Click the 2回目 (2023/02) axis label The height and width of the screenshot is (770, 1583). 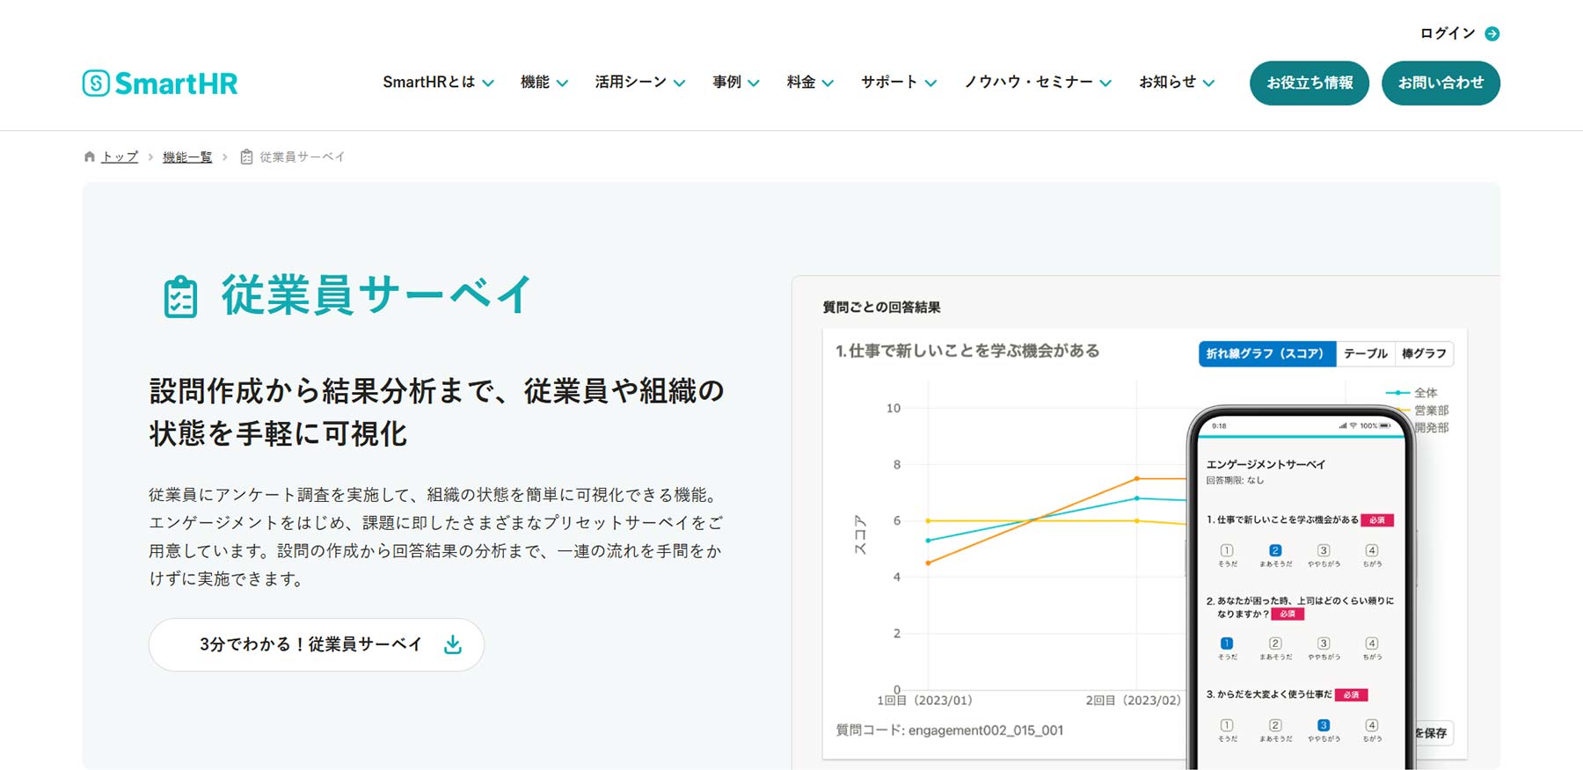click(x=1133, y=701)
